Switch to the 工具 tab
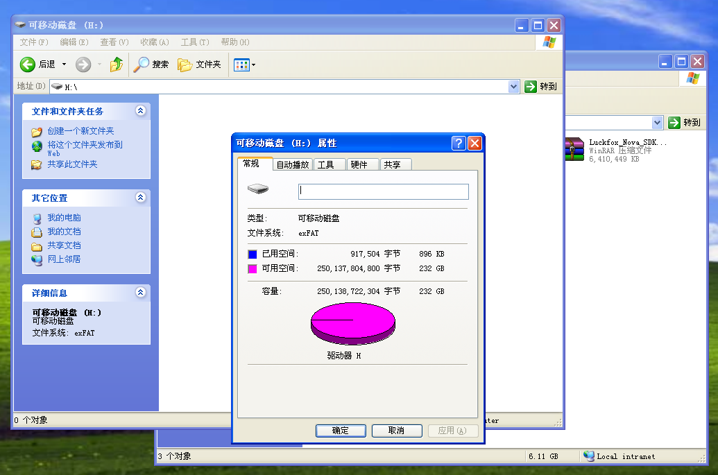The width and height of the screenshot is (718, 475). 326,164
